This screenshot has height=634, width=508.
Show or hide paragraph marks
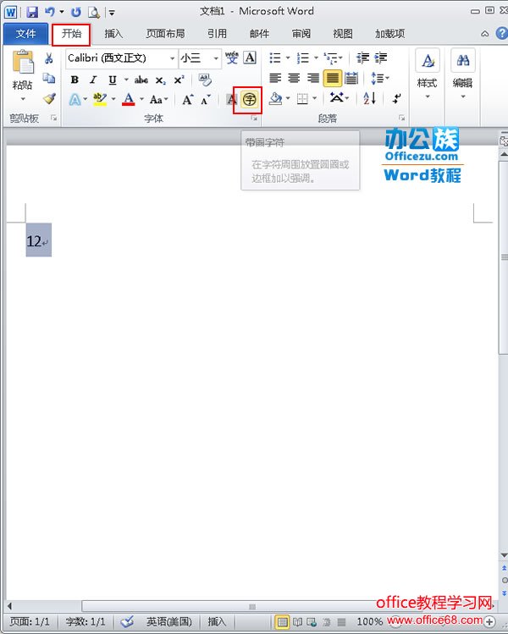pos(396,98)
